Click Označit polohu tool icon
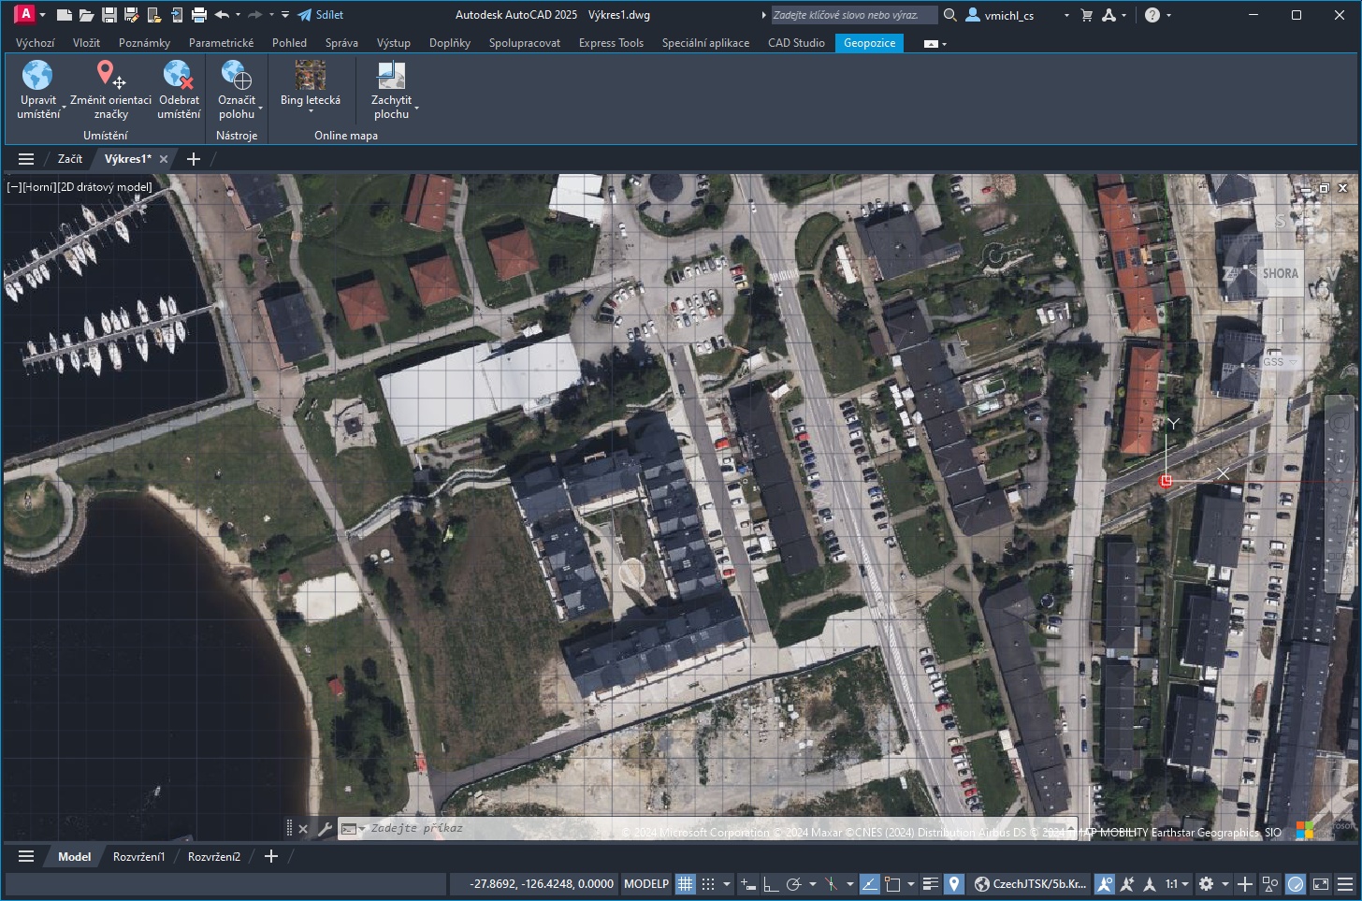This screenshot has height=901, width=1362. [x=237, y=75]
